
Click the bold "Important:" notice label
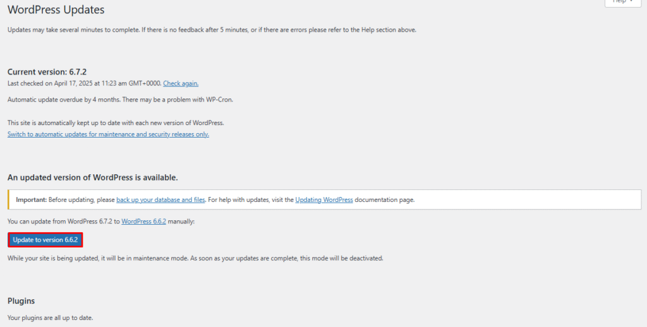pyautogui.click(x=32, y=200)
